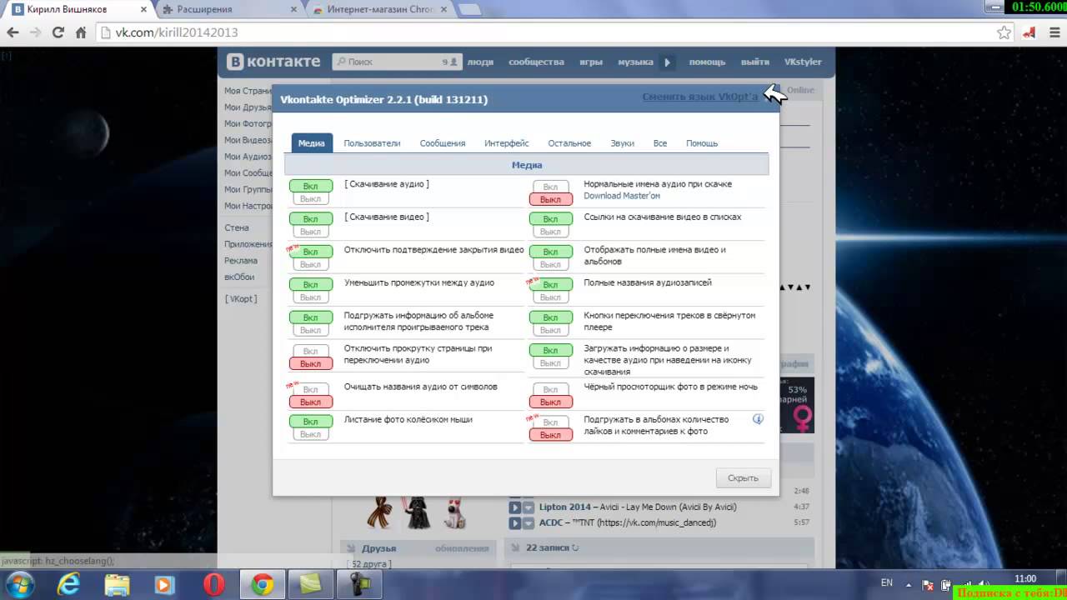The width and height of the screenshot is (1067, 600).
Task: Click выйти to log out
Action: [755, 62]
